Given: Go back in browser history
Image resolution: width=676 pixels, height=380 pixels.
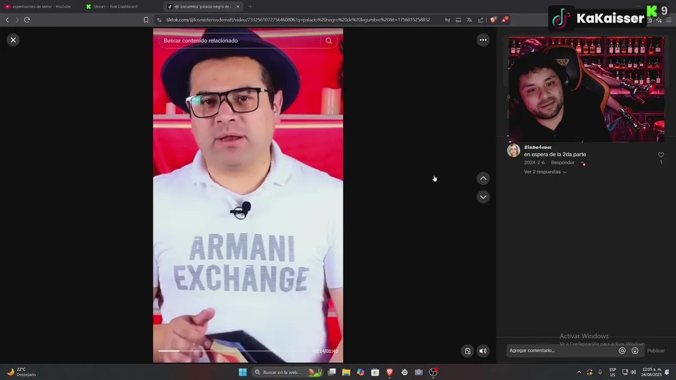Looking at the screenshot, I should [7, 20].
